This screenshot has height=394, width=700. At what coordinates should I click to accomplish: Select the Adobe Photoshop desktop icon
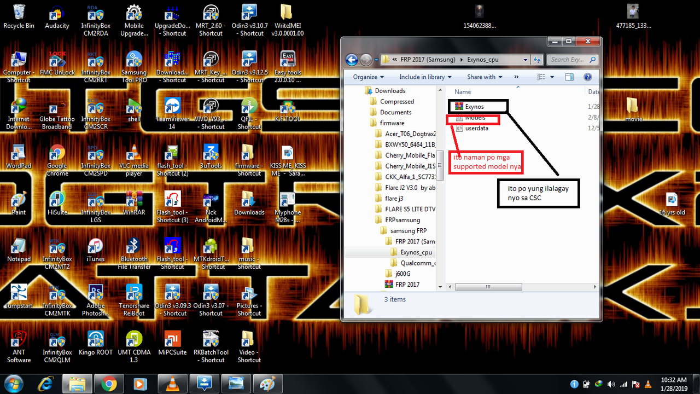96,300
